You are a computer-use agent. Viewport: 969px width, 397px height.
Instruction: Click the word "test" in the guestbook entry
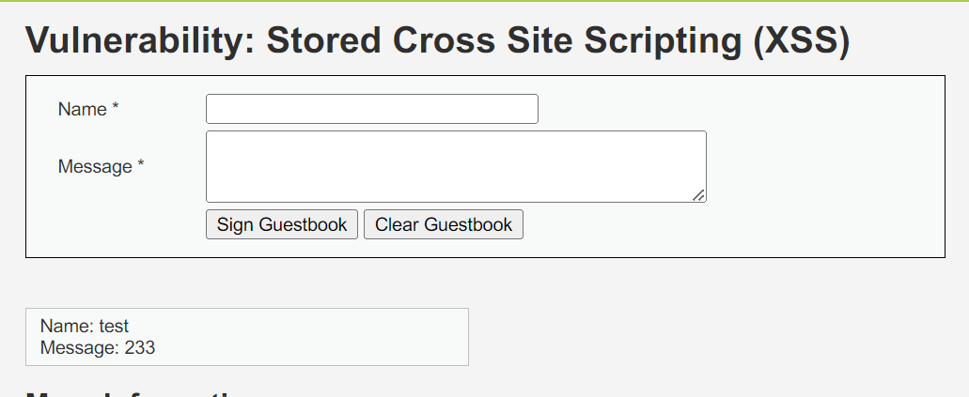pyautogui.click(x=114, y=327)
